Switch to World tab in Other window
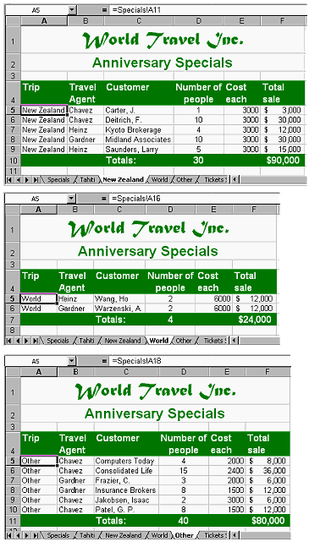This screenshot has height=547, width=309. (159, 535)
